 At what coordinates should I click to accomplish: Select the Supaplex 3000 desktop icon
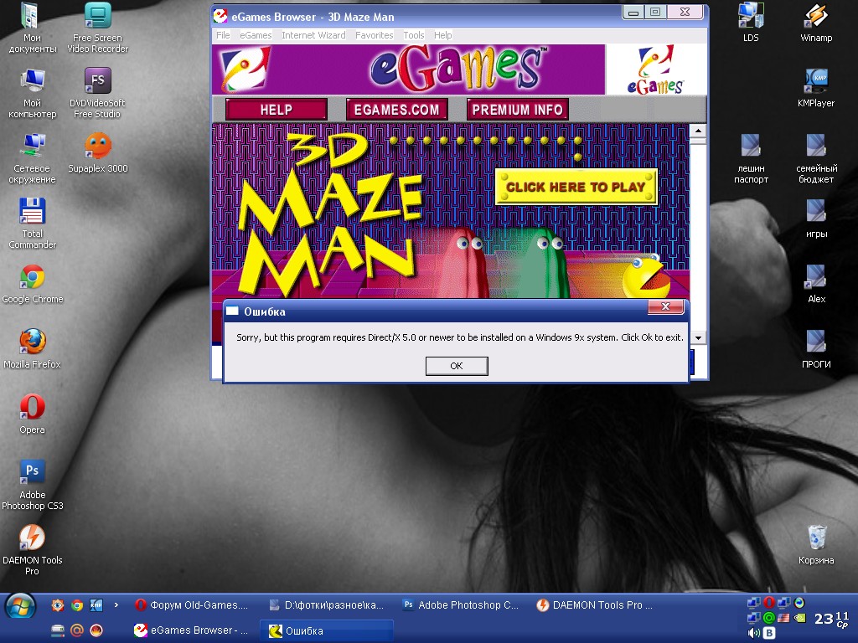[x=97, y=154]
